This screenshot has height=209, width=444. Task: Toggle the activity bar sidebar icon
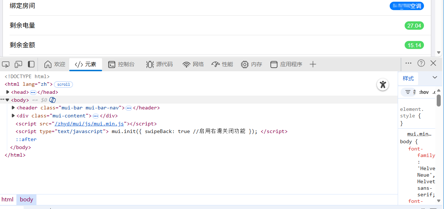pyautogui.click(x=31, y=64)
